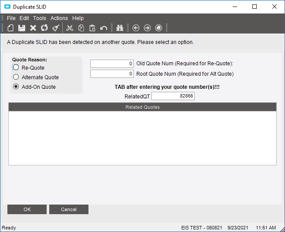285x232 pixels.
Task: Click the Undo arrow icon
Action: click(104, 28)
